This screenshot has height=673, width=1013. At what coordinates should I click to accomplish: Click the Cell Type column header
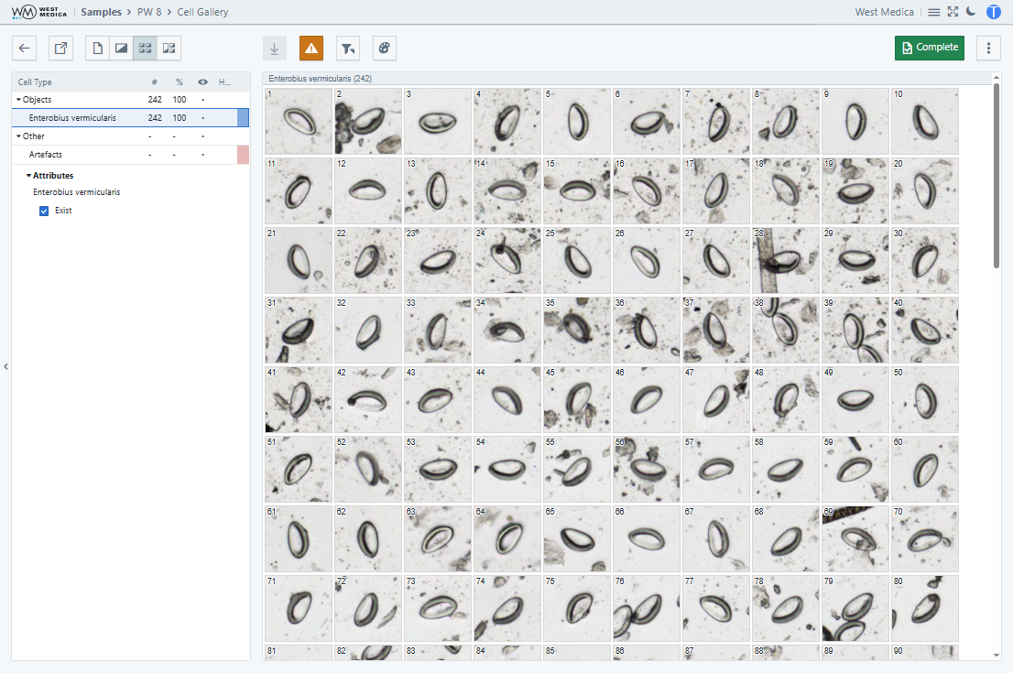pos(35,82)
